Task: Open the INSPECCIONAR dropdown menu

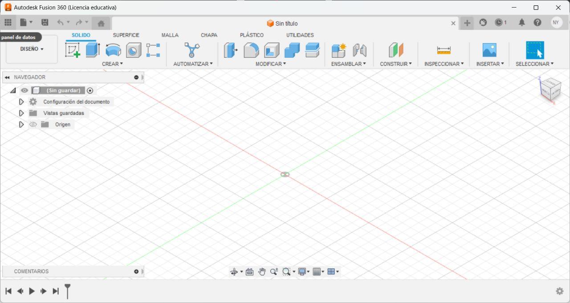Action: [444, 64]
